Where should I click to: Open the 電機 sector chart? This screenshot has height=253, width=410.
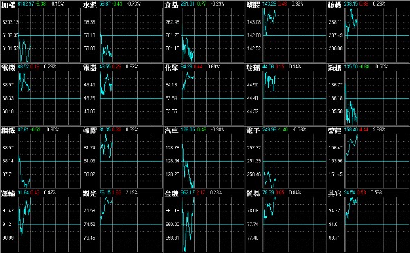(x=41, y=95)
